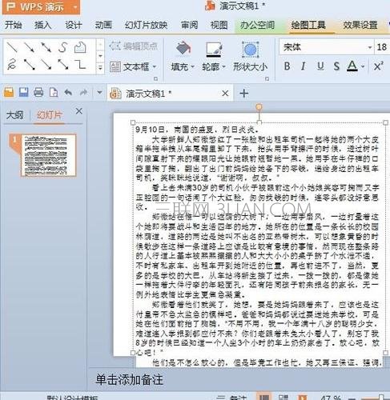Switch to slide sorter view in status bar

(283, 397)
